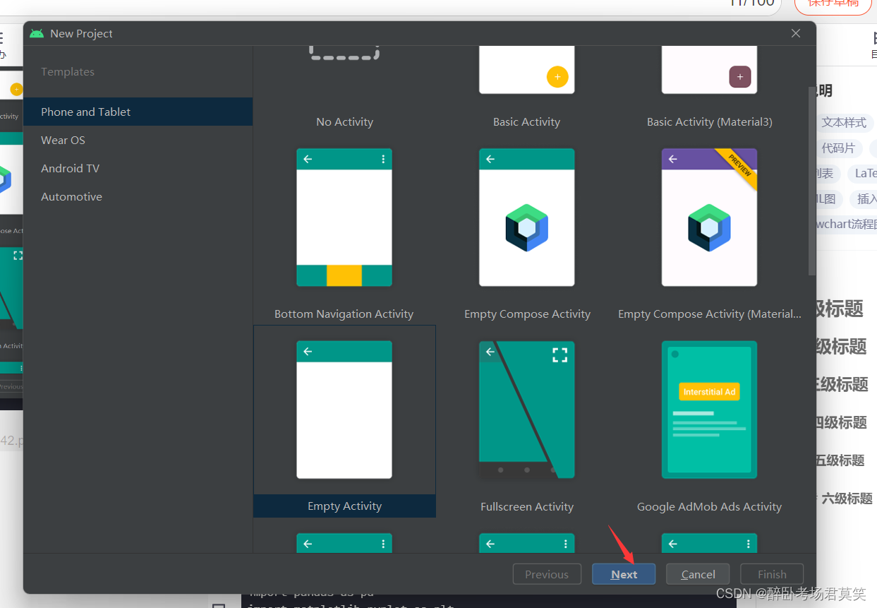Click the template list vertical scrollbar
This screenshot has height=608, width=877.
click(x=811, y=180)
